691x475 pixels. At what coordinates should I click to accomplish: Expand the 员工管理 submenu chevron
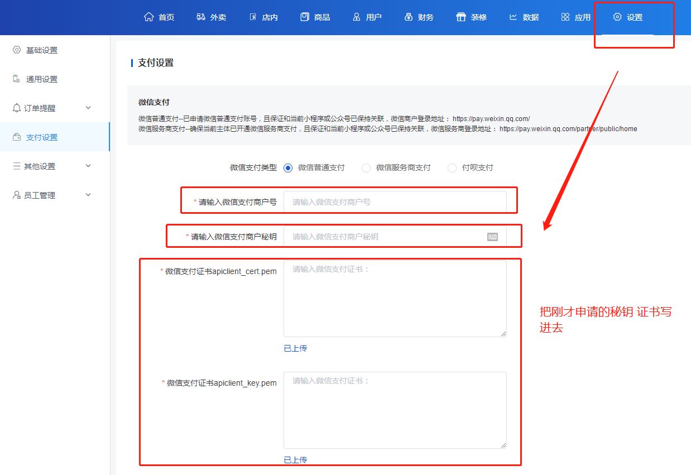[x=88, y=195]
